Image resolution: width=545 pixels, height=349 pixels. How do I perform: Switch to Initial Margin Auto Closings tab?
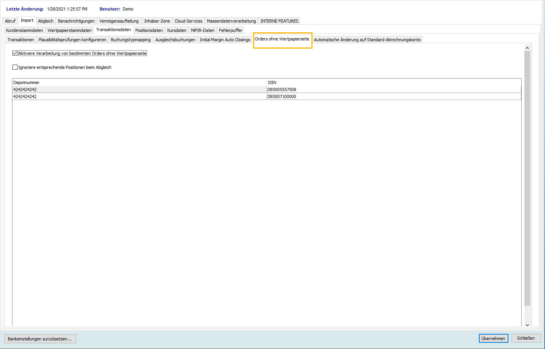pos(225,40)
